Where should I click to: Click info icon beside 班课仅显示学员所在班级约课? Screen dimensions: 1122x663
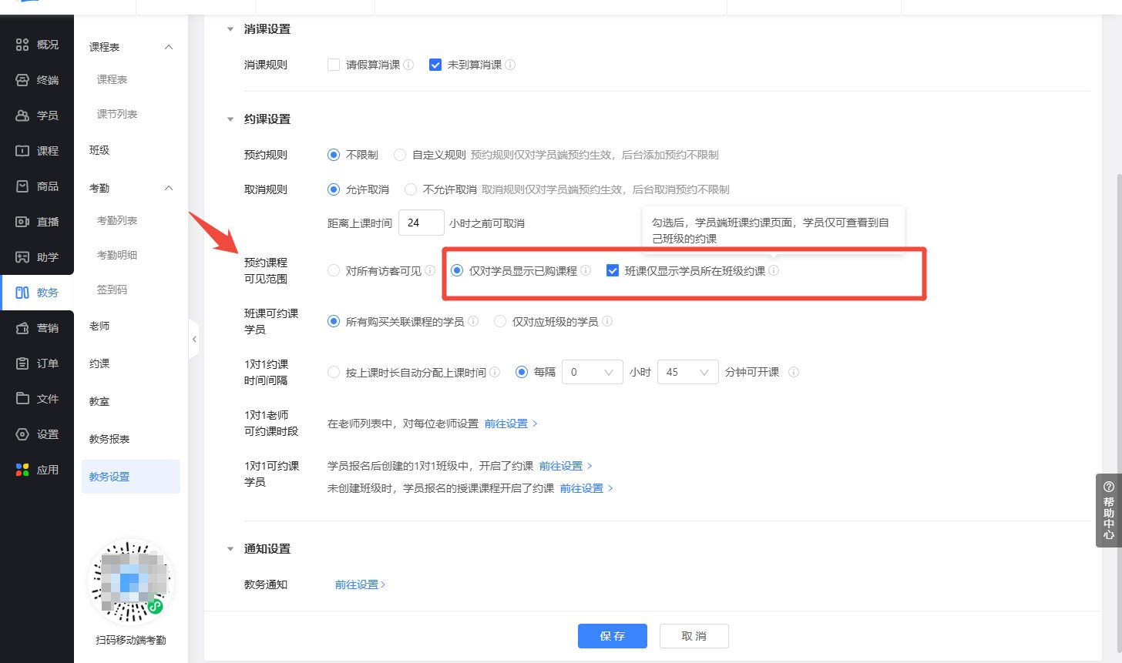[x=774, y=270]
